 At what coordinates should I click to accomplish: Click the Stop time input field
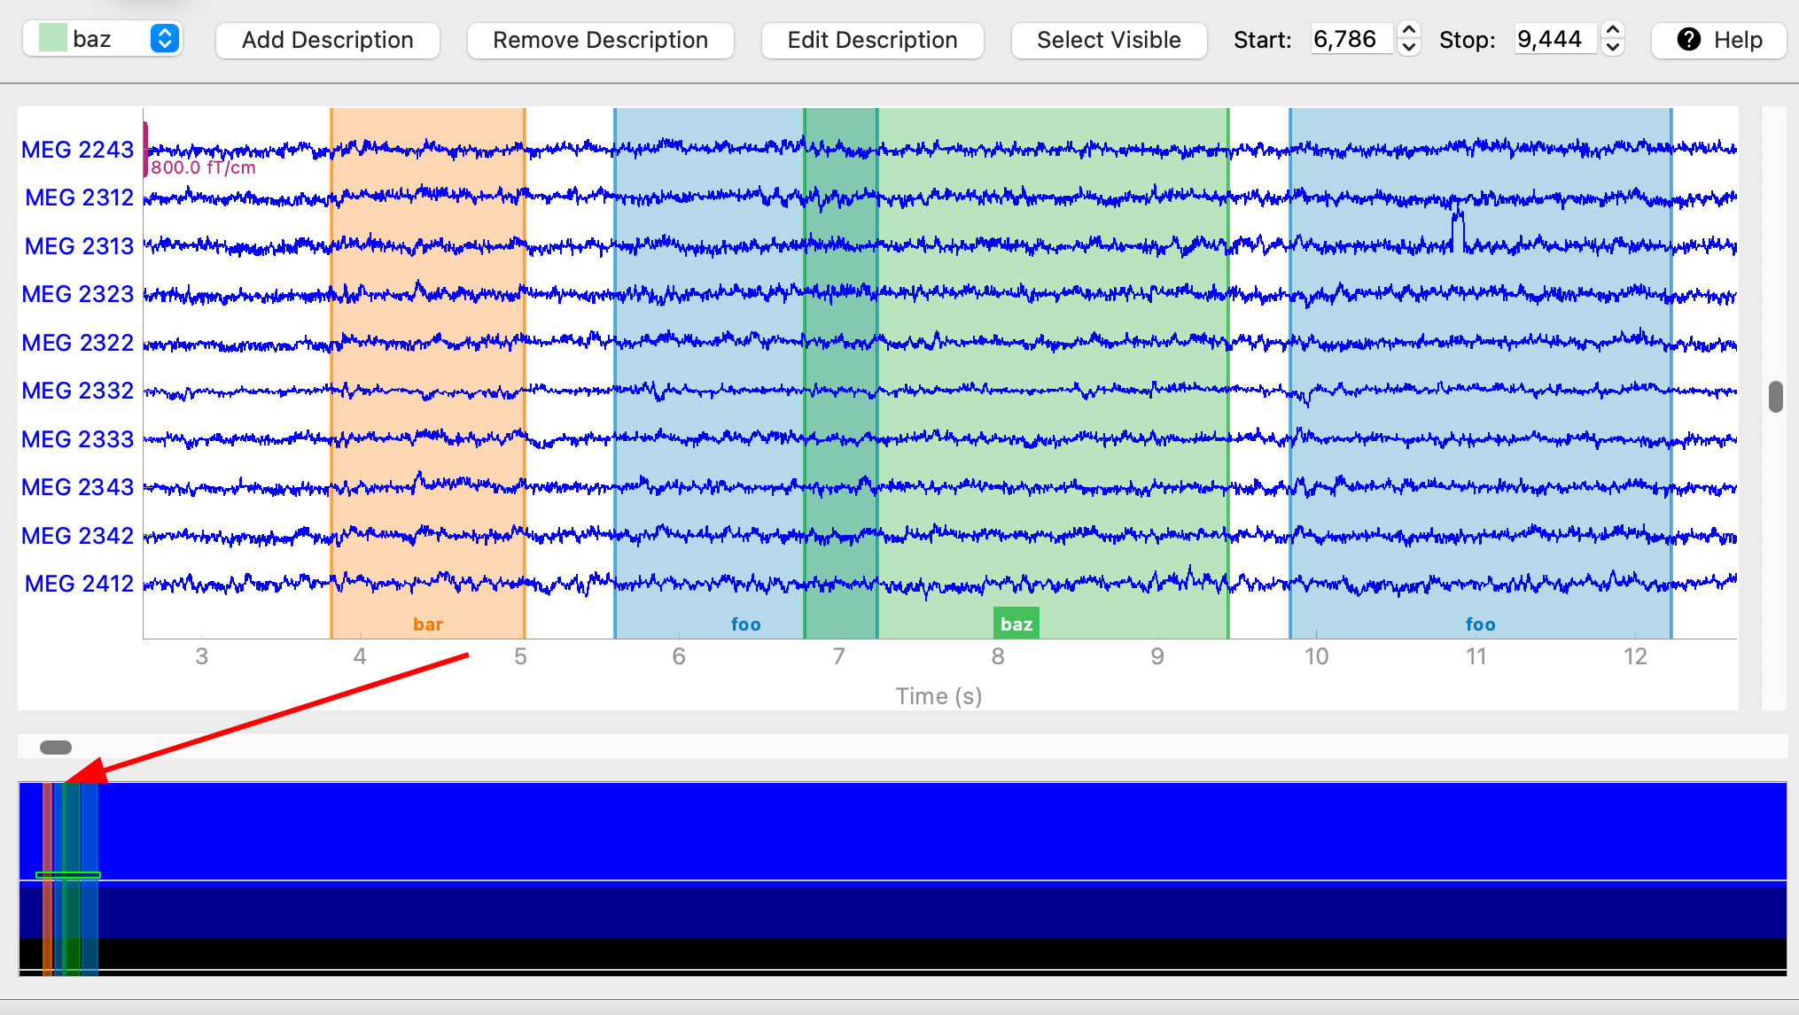[1555, 39]
